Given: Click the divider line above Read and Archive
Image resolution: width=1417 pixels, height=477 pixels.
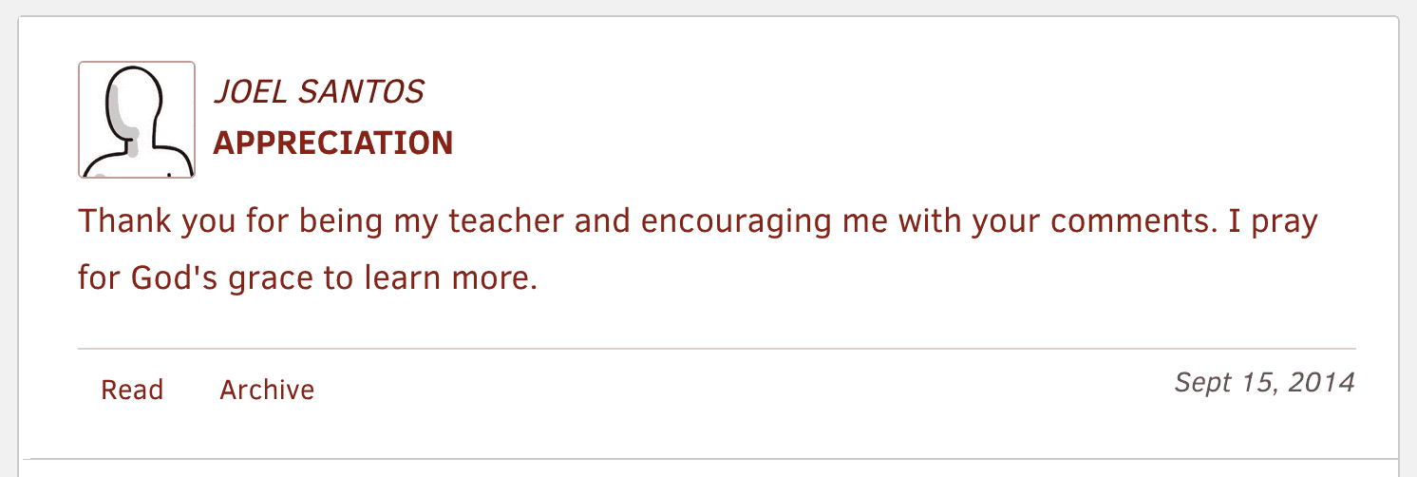Looking at the screenshot, I should 717,349.
